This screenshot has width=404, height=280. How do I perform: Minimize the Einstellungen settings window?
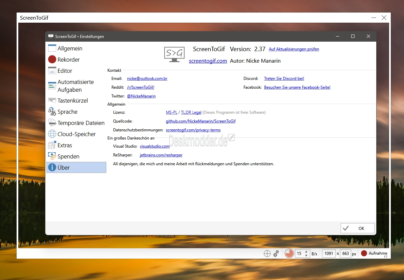click(338, 36)
